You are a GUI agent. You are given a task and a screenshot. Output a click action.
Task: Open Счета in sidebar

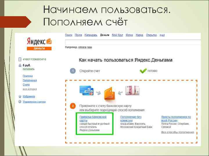26,84
